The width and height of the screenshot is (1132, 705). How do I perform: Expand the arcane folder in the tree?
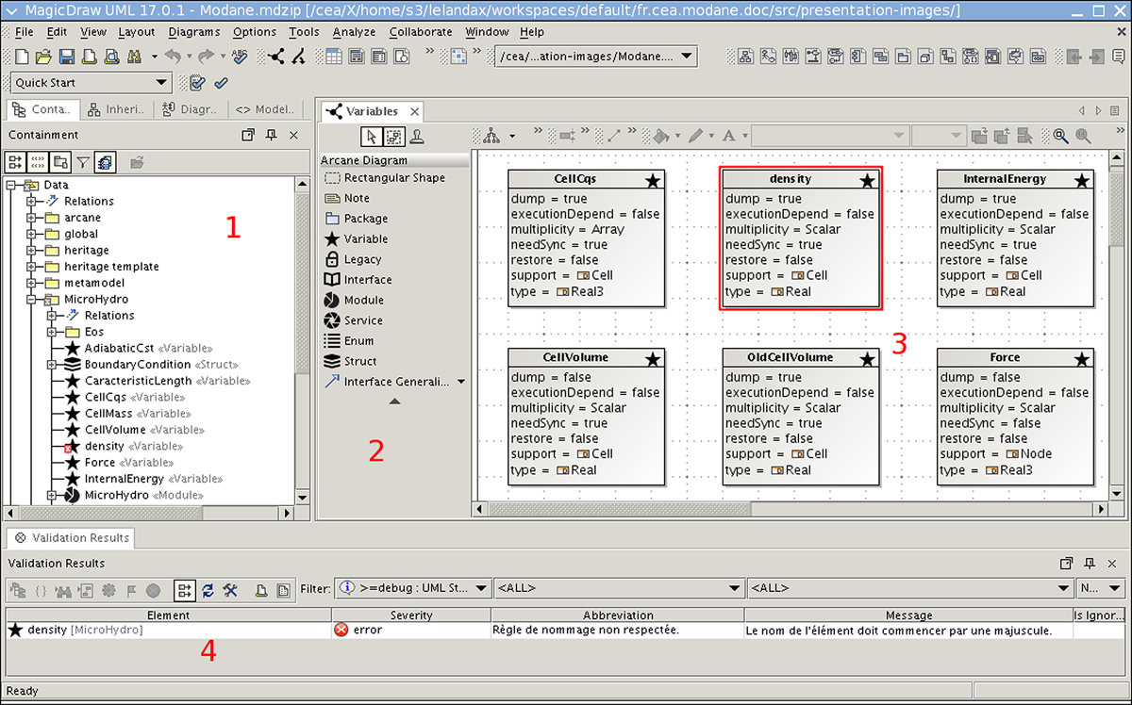[x=31, y=218]
